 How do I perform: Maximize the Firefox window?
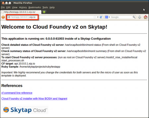point(10,3)
